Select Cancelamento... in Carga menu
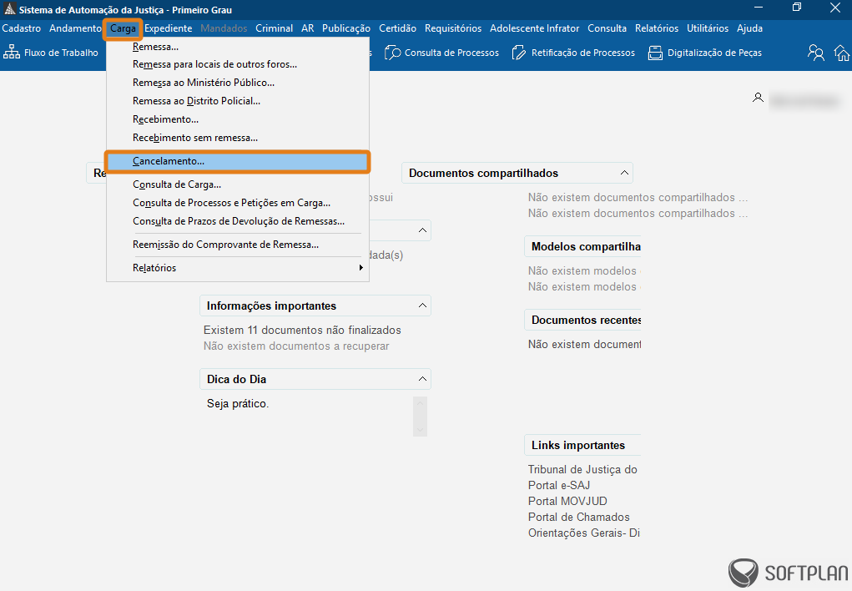The height and width of the screenshot is (591, 852). (x=238, y=161)
